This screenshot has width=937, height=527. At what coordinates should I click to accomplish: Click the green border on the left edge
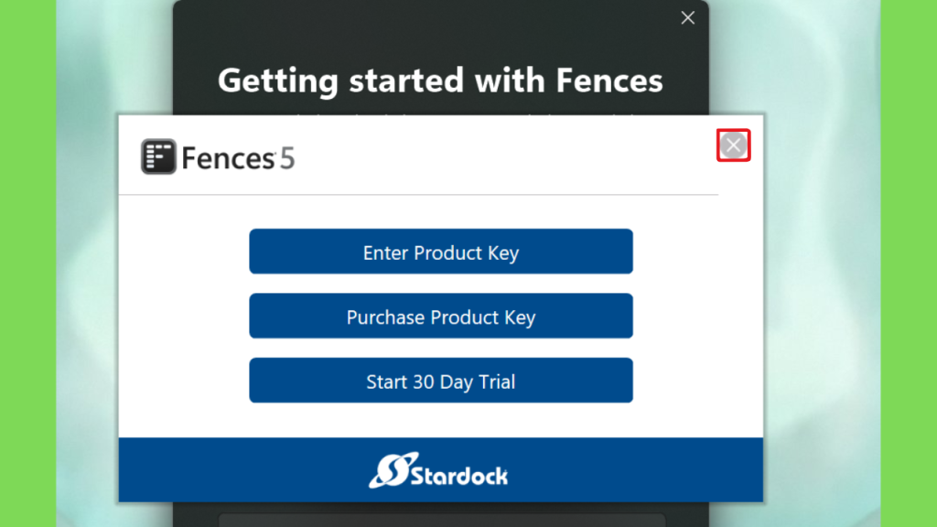(x=28, y=263)
